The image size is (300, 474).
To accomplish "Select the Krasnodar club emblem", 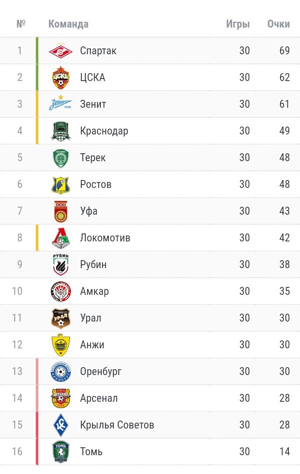I will pyautogui.click(x=60, y=131).
